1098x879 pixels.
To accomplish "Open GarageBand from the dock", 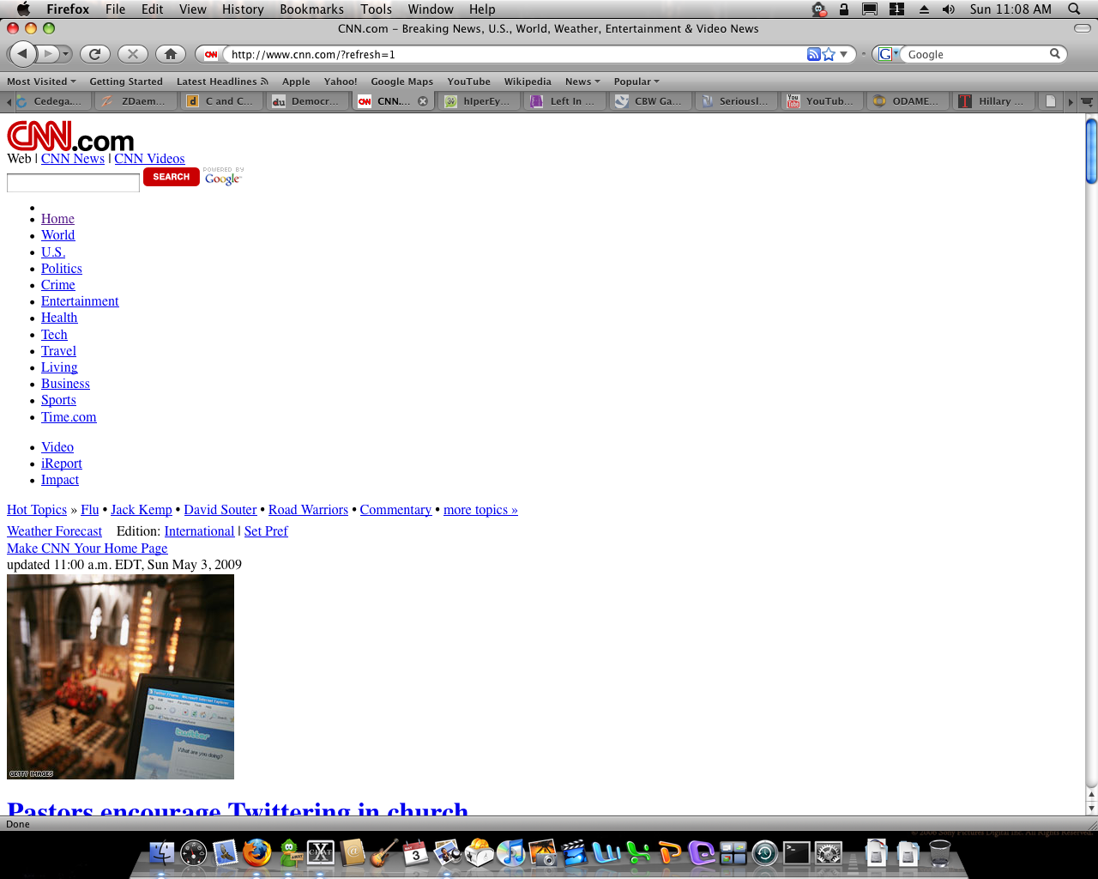I will tap(383, 853).
